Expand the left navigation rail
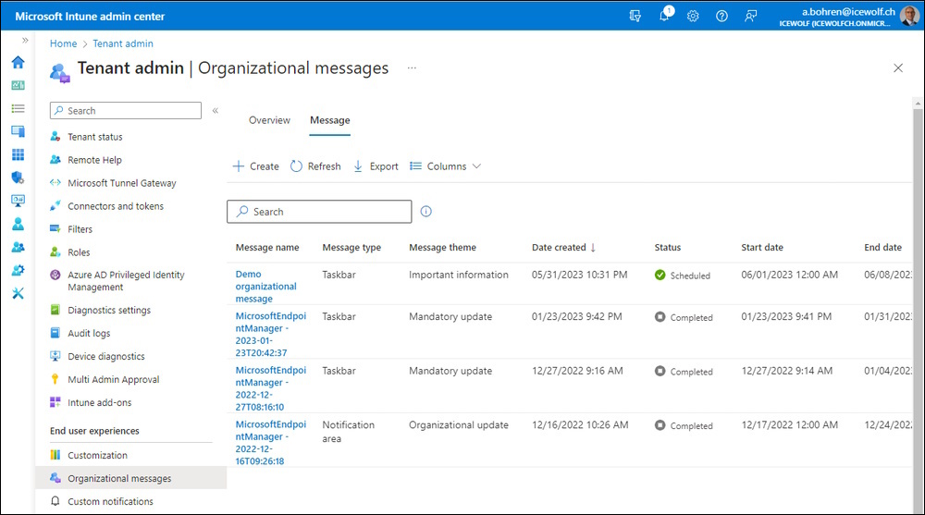925x515 pixels. (x=25, y=40)
